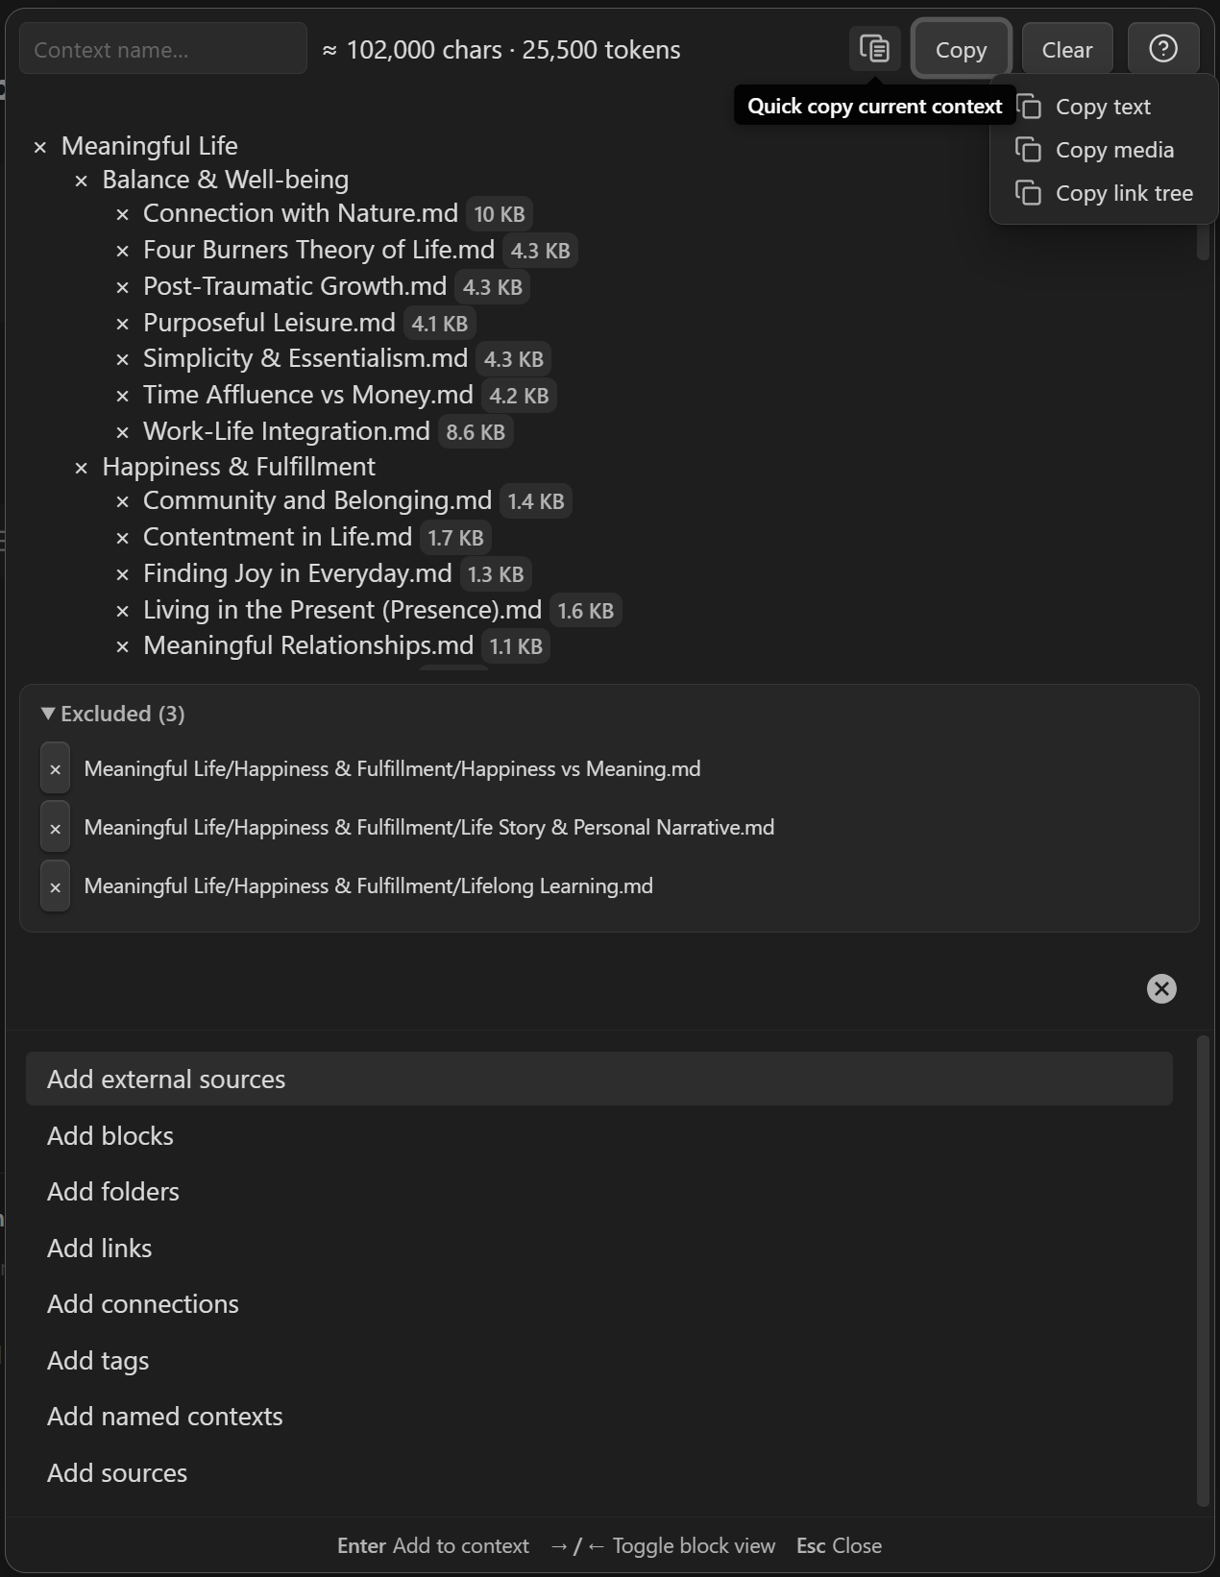The height and width of the screenshot is (1577, 1220).
Task: Click the round clear-search x icon
Action: tap(1161, 988)
